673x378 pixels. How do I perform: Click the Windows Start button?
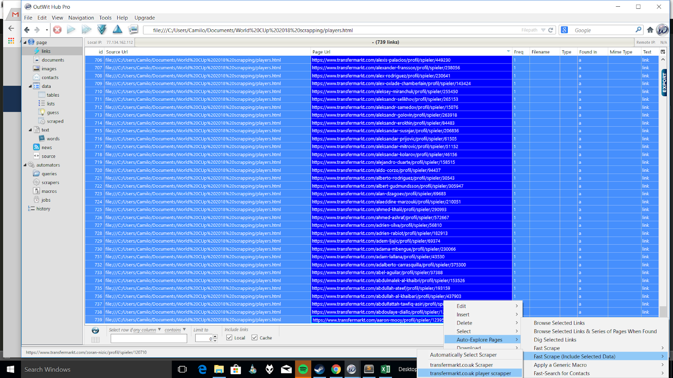click(10, 369)
